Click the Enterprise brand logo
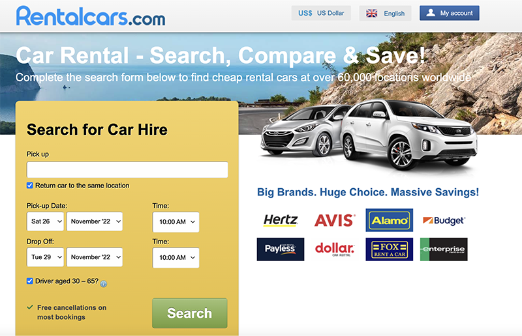 444,249
